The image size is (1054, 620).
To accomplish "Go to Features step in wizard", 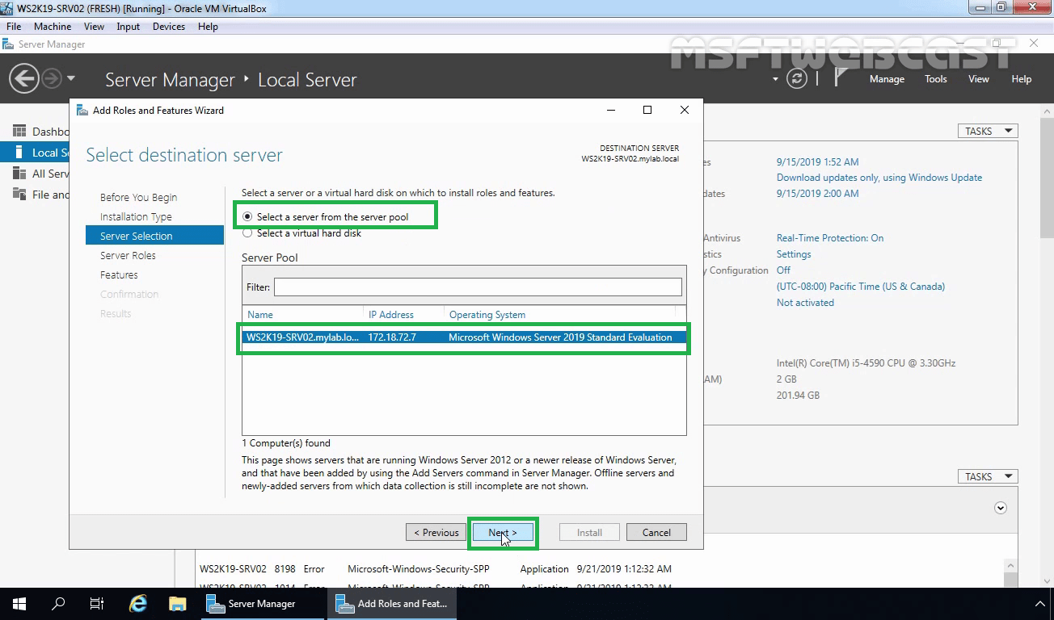I will click(x=119, y=275).
